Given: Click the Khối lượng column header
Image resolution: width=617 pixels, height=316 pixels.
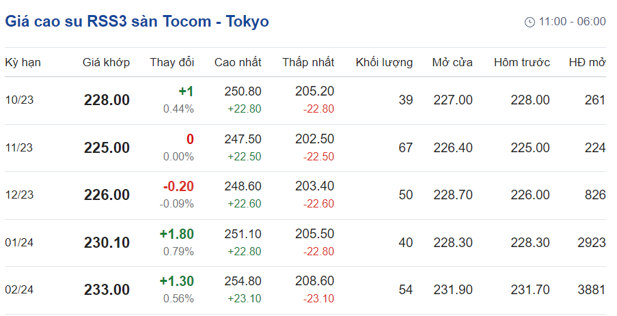Looking at the screenshot, I should click(384, 63).
